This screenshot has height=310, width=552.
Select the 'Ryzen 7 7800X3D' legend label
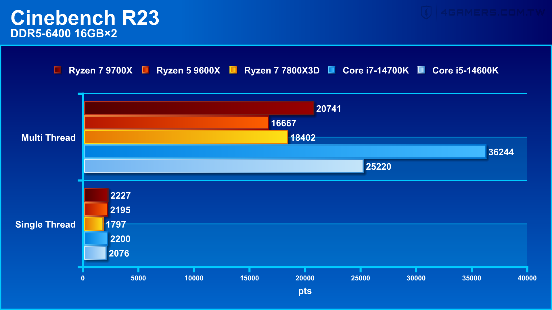282,70
